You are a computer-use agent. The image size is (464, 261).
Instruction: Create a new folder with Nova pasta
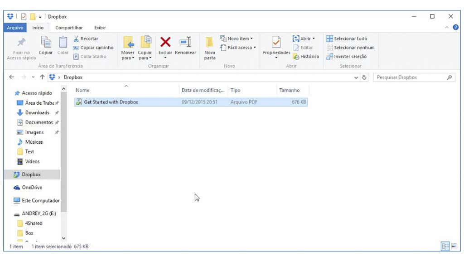[x=209, y=48]
